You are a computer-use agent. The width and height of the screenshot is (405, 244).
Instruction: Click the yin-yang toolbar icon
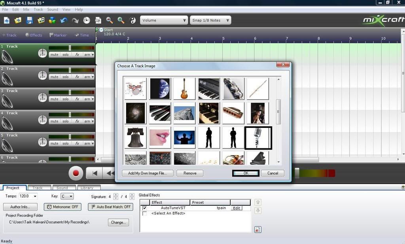click(132, 20)
